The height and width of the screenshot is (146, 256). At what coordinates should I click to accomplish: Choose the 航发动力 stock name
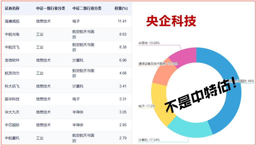click(x=12, y=73)
